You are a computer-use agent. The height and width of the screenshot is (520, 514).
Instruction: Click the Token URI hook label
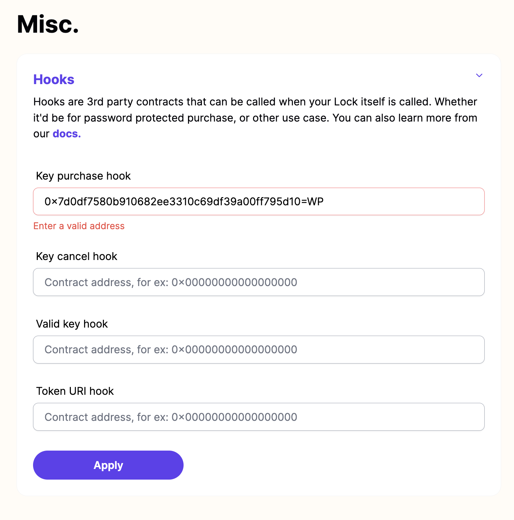pos(75,391)
